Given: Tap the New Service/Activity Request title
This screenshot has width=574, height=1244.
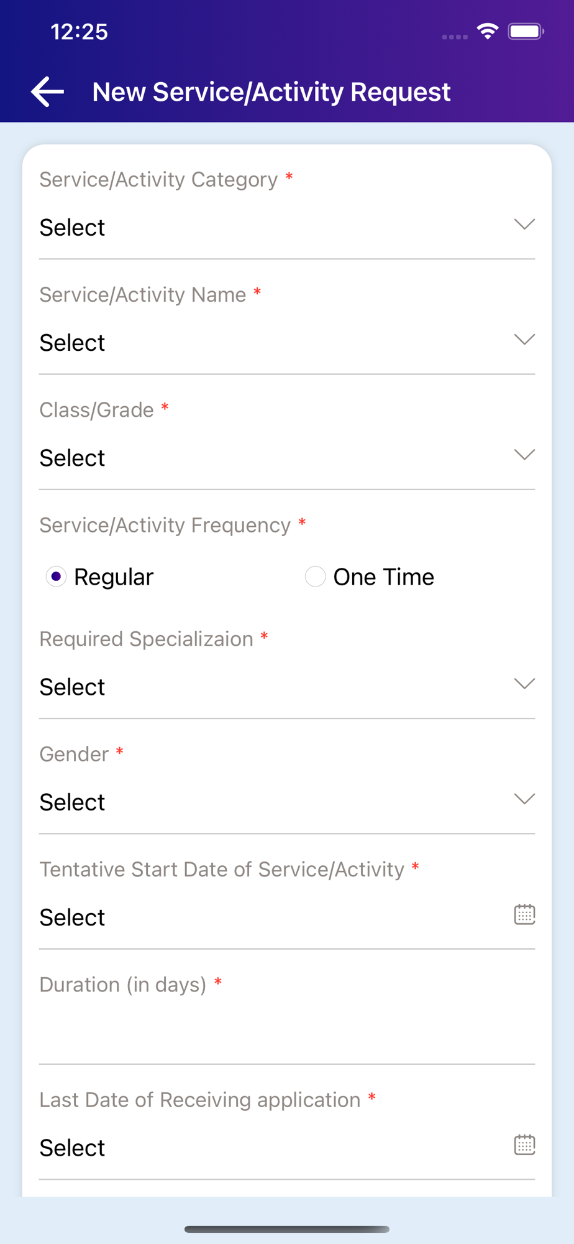Looking at the screenshot, I should (271, 92).
